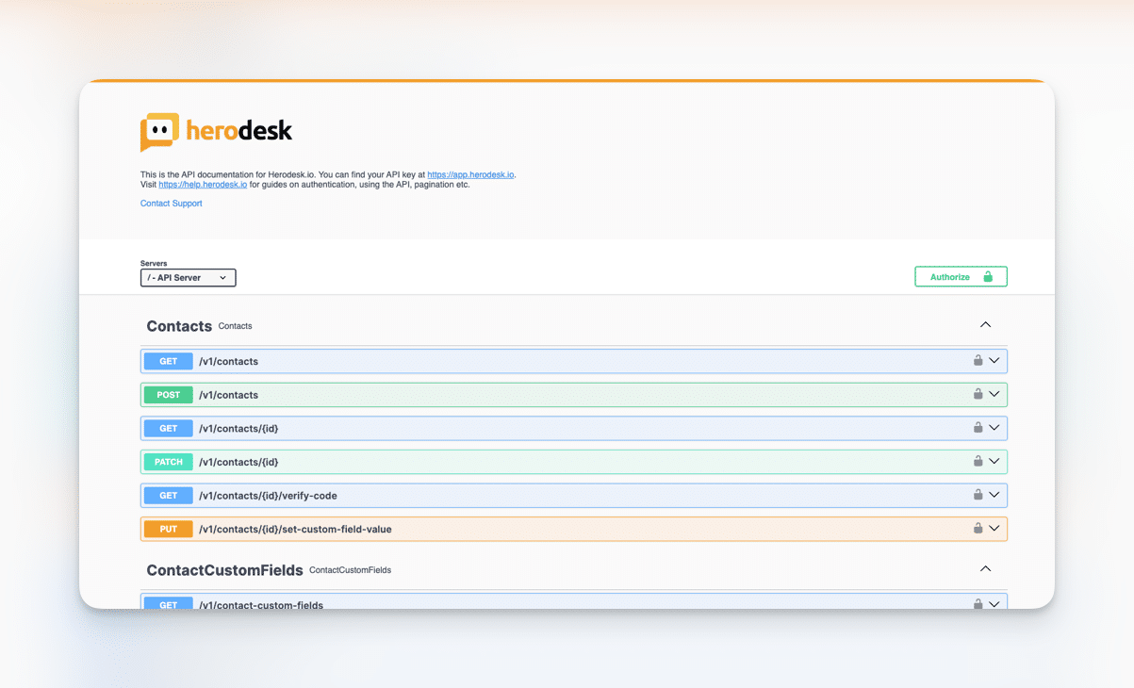Open the Contact Support link

[x=171, y=204]
